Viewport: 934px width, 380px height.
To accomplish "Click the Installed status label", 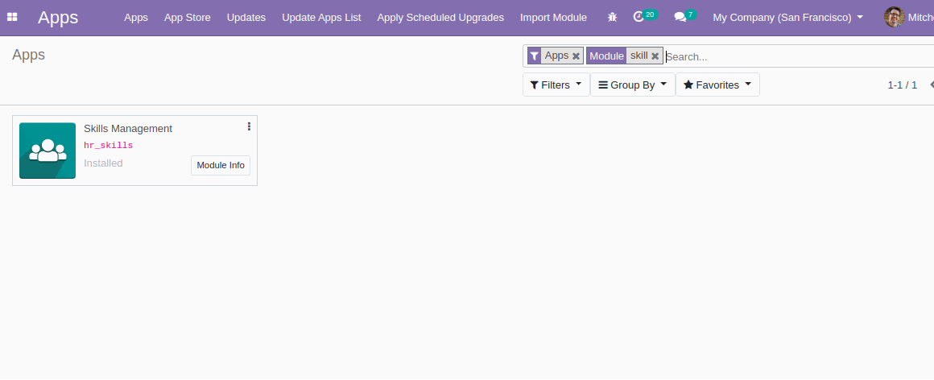I will [x=103, y=163].
